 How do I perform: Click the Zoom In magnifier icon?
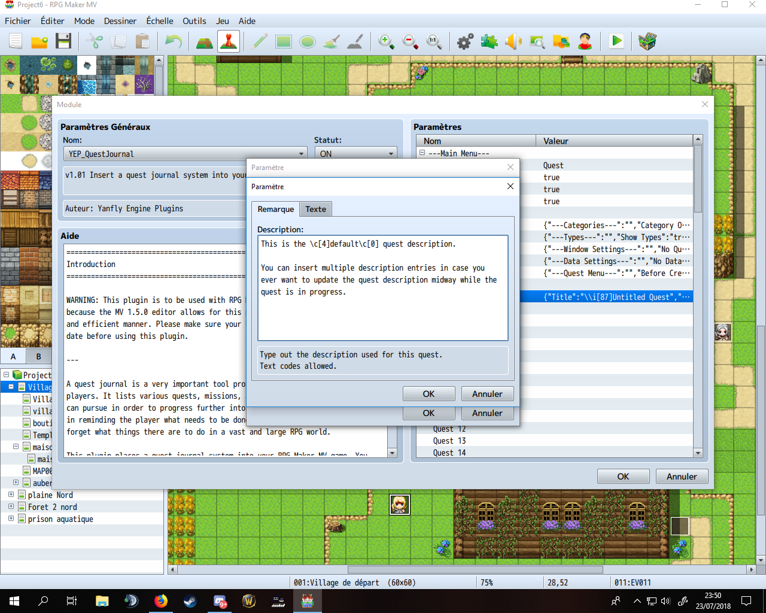click(x=386, y=41)
